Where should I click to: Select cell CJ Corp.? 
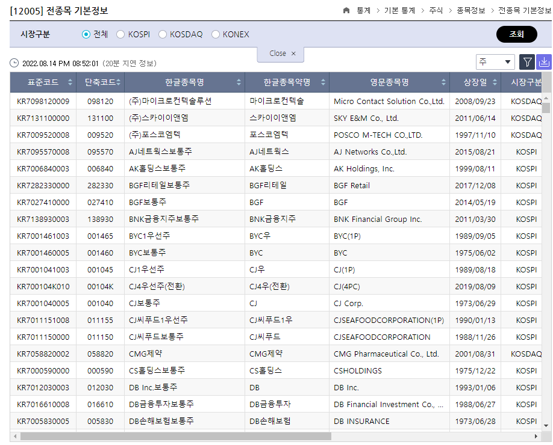389,304
